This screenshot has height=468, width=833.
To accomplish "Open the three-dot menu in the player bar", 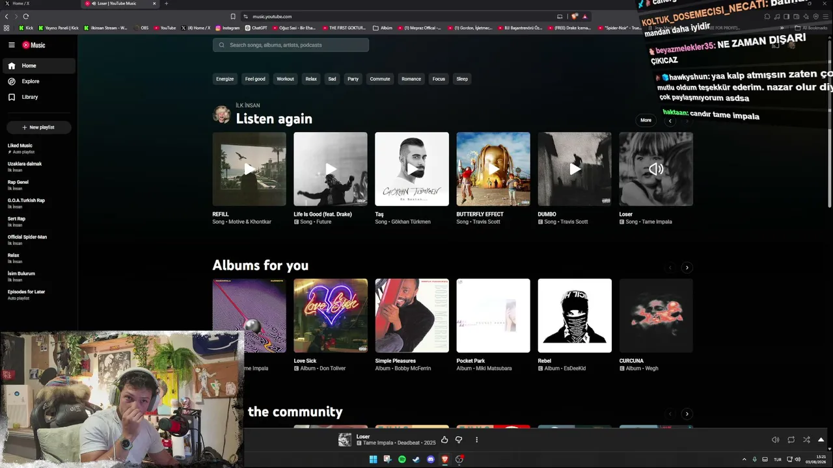I will click(x=476, y=440).
